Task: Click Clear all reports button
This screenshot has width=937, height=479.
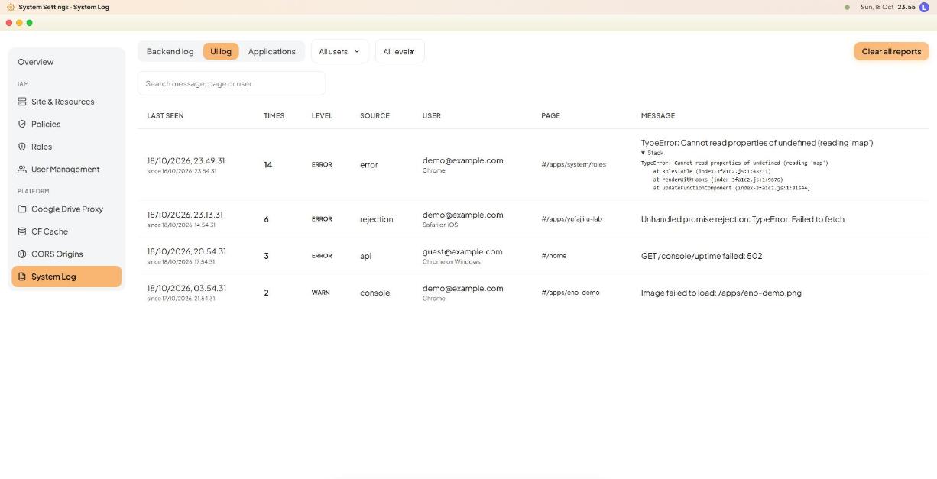Action: (x=891, y=51)
